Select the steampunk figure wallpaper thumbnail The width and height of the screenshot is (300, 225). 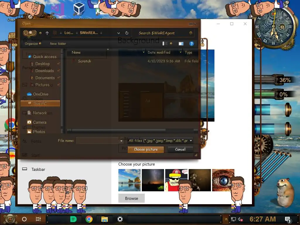pos(200,180)
